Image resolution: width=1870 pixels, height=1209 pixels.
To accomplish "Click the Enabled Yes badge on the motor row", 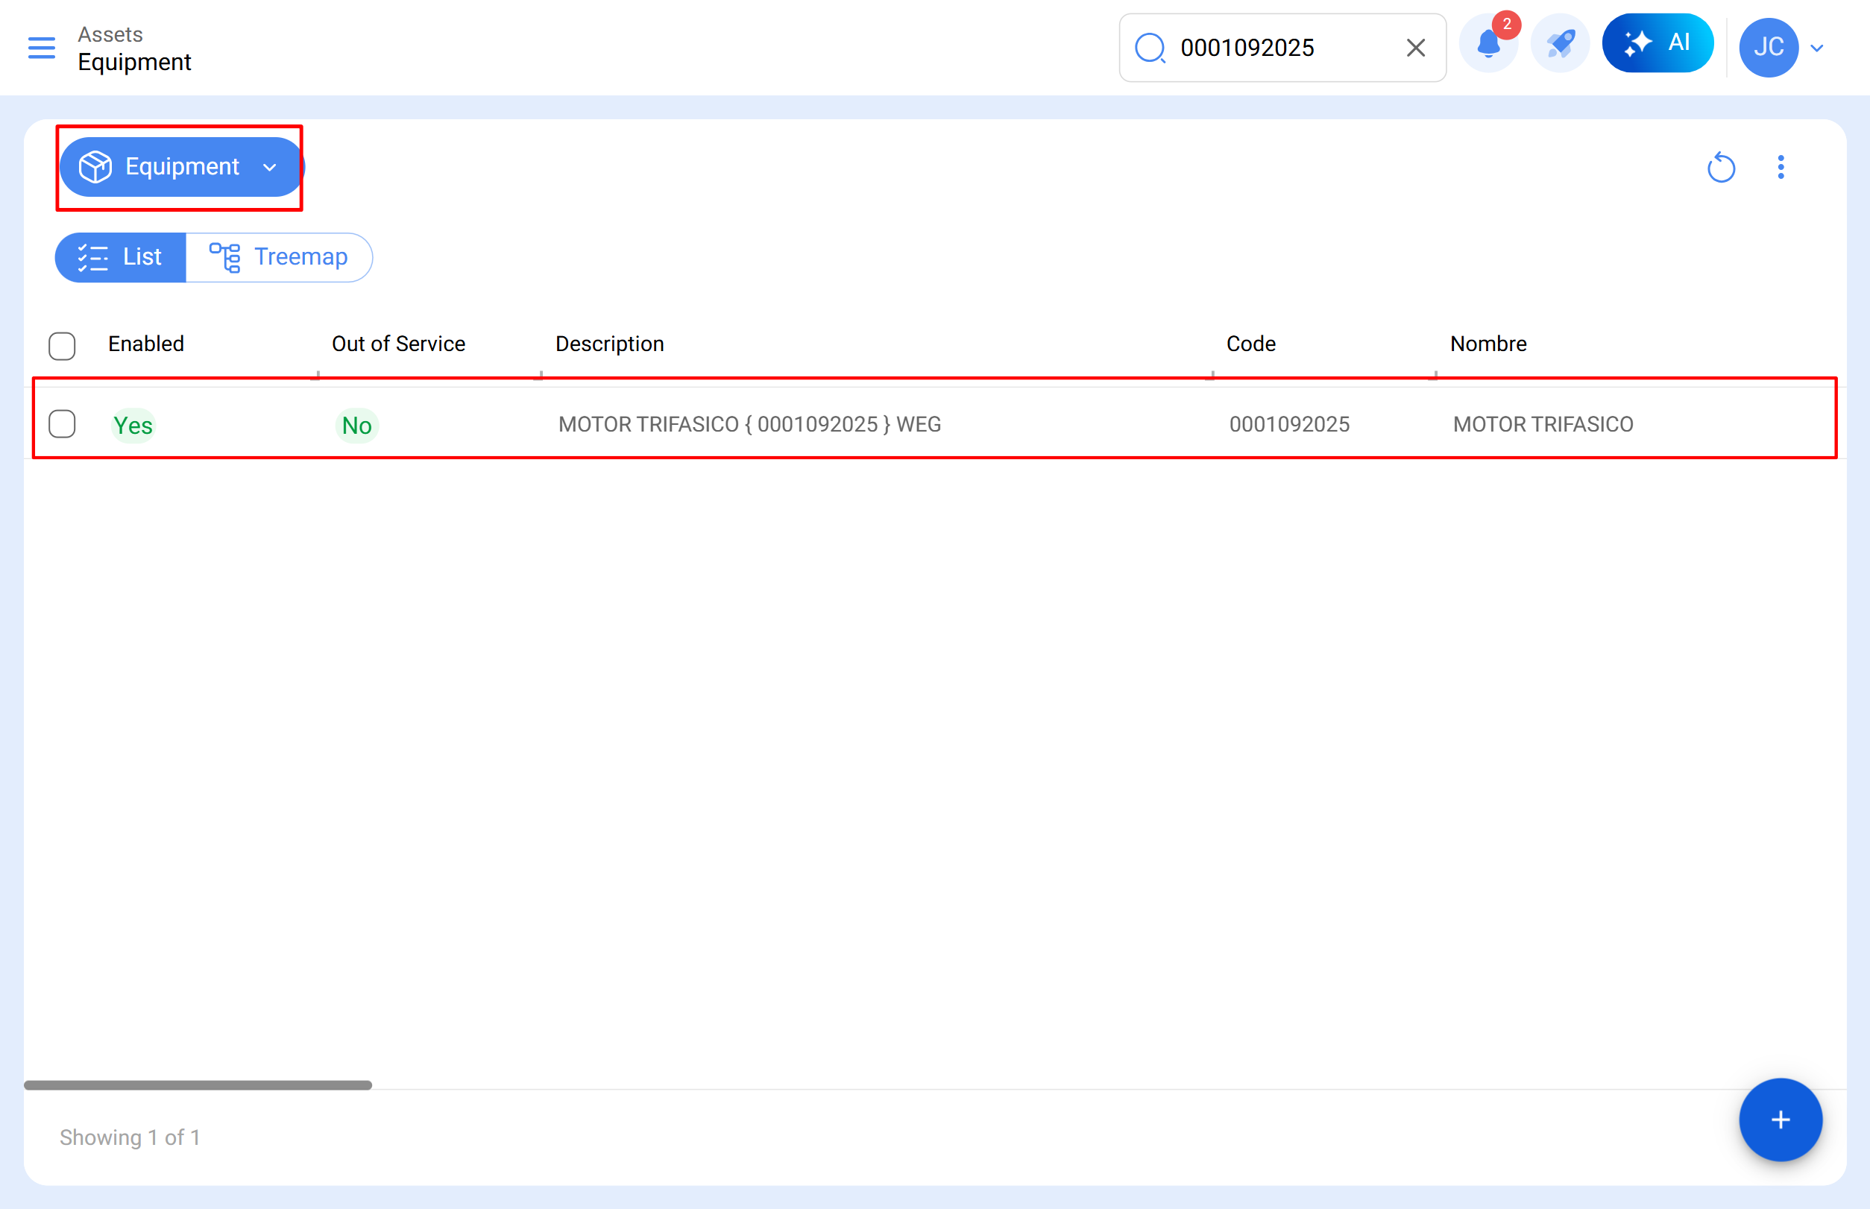I will [x=133, y=425].
